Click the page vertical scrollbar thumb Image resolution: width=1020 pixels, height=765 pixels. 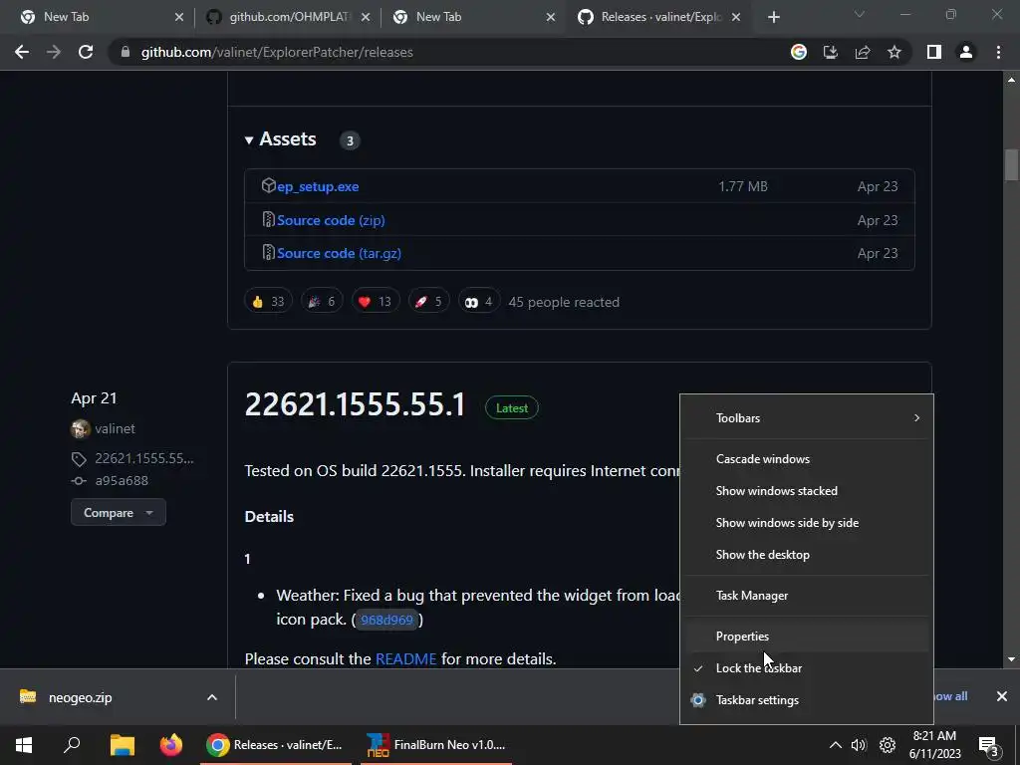click(1011, 164)
